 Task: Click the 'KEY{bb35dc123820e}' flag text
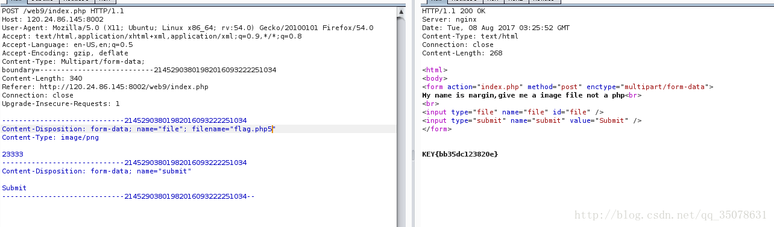(460, 154)
